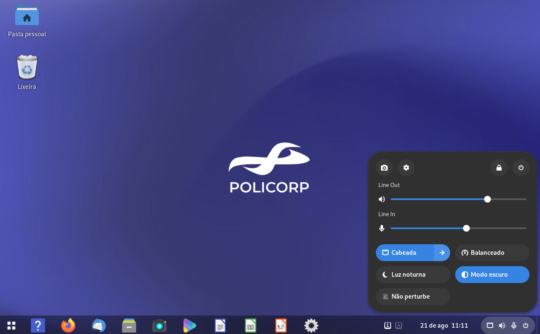
Task: Toggle the Balanceado power mode
Action: [492, 253]
